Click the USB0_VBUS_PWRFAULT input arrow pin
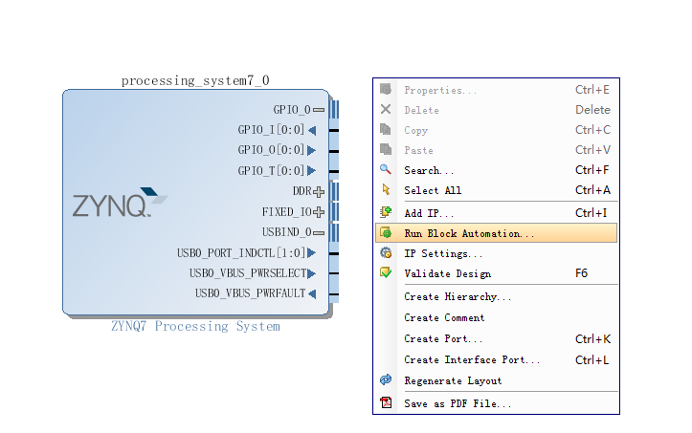Viewport: 692px width, 433px height. [x=312, y=293]
